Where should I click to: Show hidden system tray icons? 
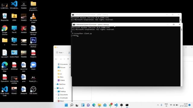point(158,105)
